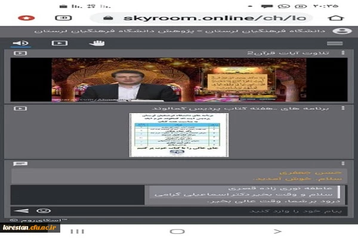Click the Quran recitation video

coord(179,79)
